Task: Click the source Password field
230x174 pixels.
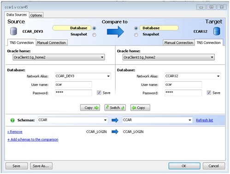Action: pyautogui.click(x=73, y=93)
